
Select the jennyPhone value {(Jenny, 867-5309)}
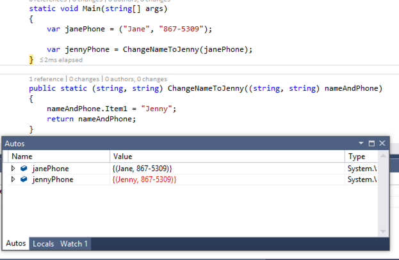point(144,180)
